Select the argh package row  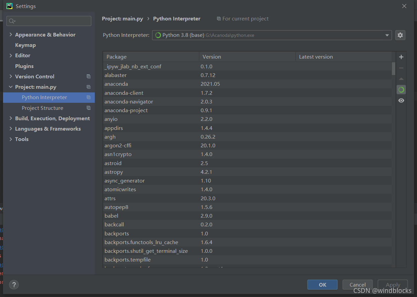click(x=247, y=137)
